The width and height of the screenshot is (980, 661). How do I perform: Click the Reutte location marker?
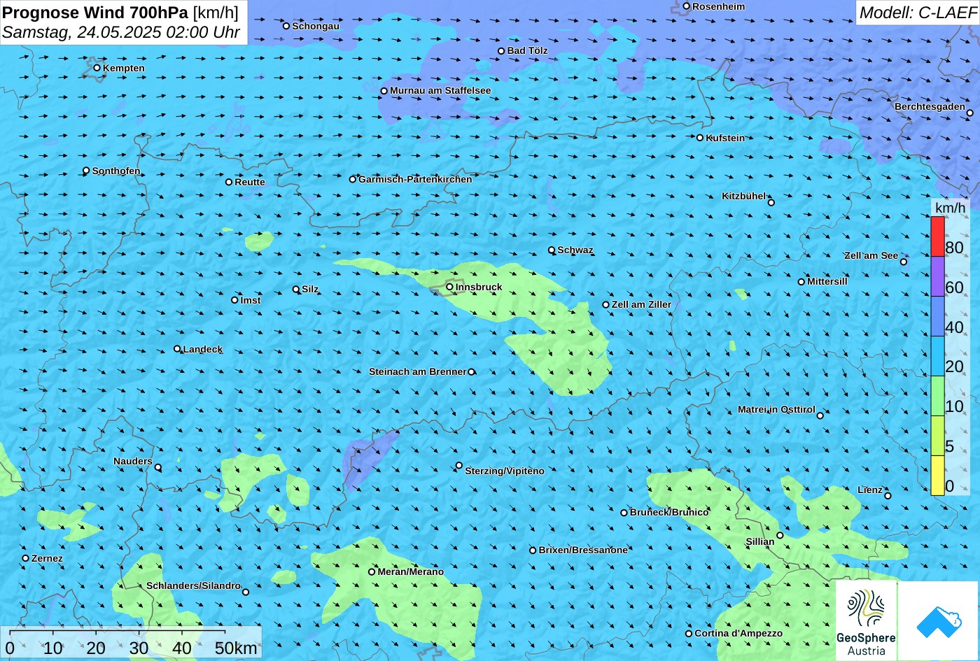pos(228,182)
